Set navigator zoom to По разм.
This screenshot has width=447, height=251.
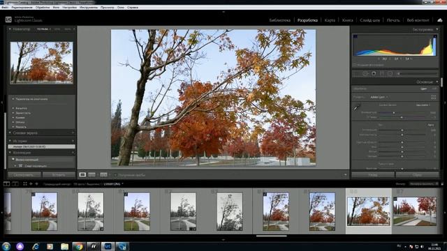click(43, 29)
